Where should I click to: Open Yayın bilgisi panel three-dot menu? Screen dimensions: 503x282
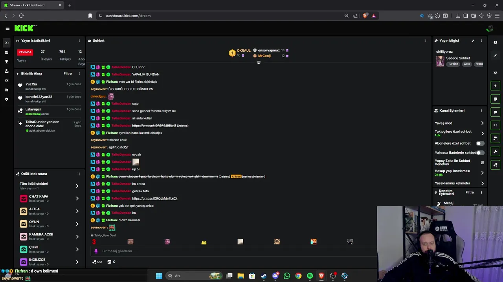tap(481, 41)
